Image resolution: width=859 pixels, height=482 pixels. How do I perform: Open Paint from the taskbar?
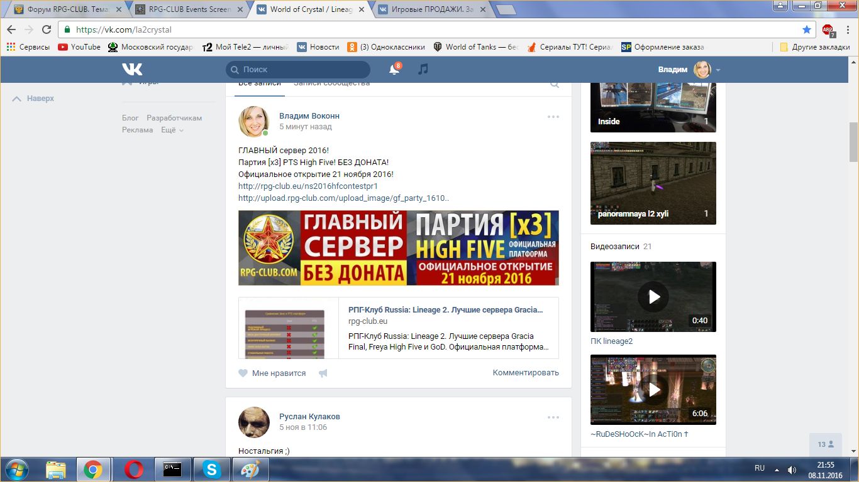(x=250, y=469)
